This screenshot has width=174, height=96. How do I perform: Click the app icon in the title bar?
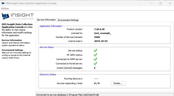(x=3, y=3)
